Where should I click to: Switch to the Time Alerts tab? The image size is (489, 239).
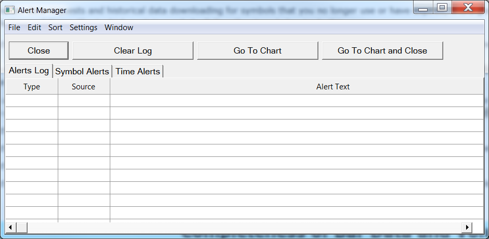tap(138, 71)
